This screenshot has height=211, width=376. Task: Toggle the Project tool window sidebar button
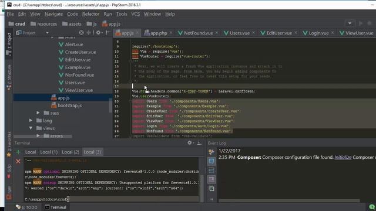[x=9, y=44]
